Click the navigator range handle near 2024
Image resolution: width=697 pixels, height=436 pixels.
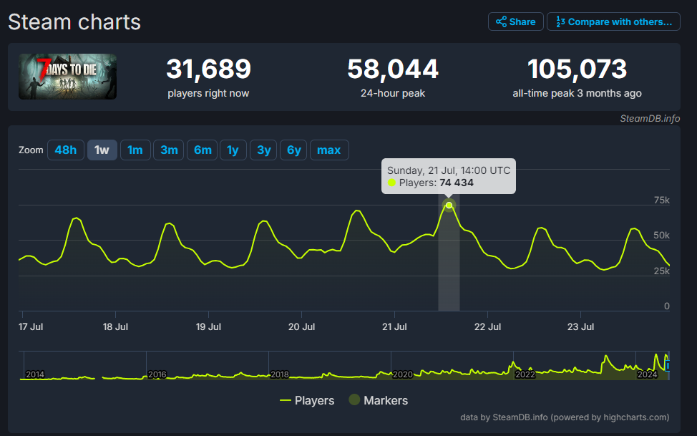click(x=667, y=366)
